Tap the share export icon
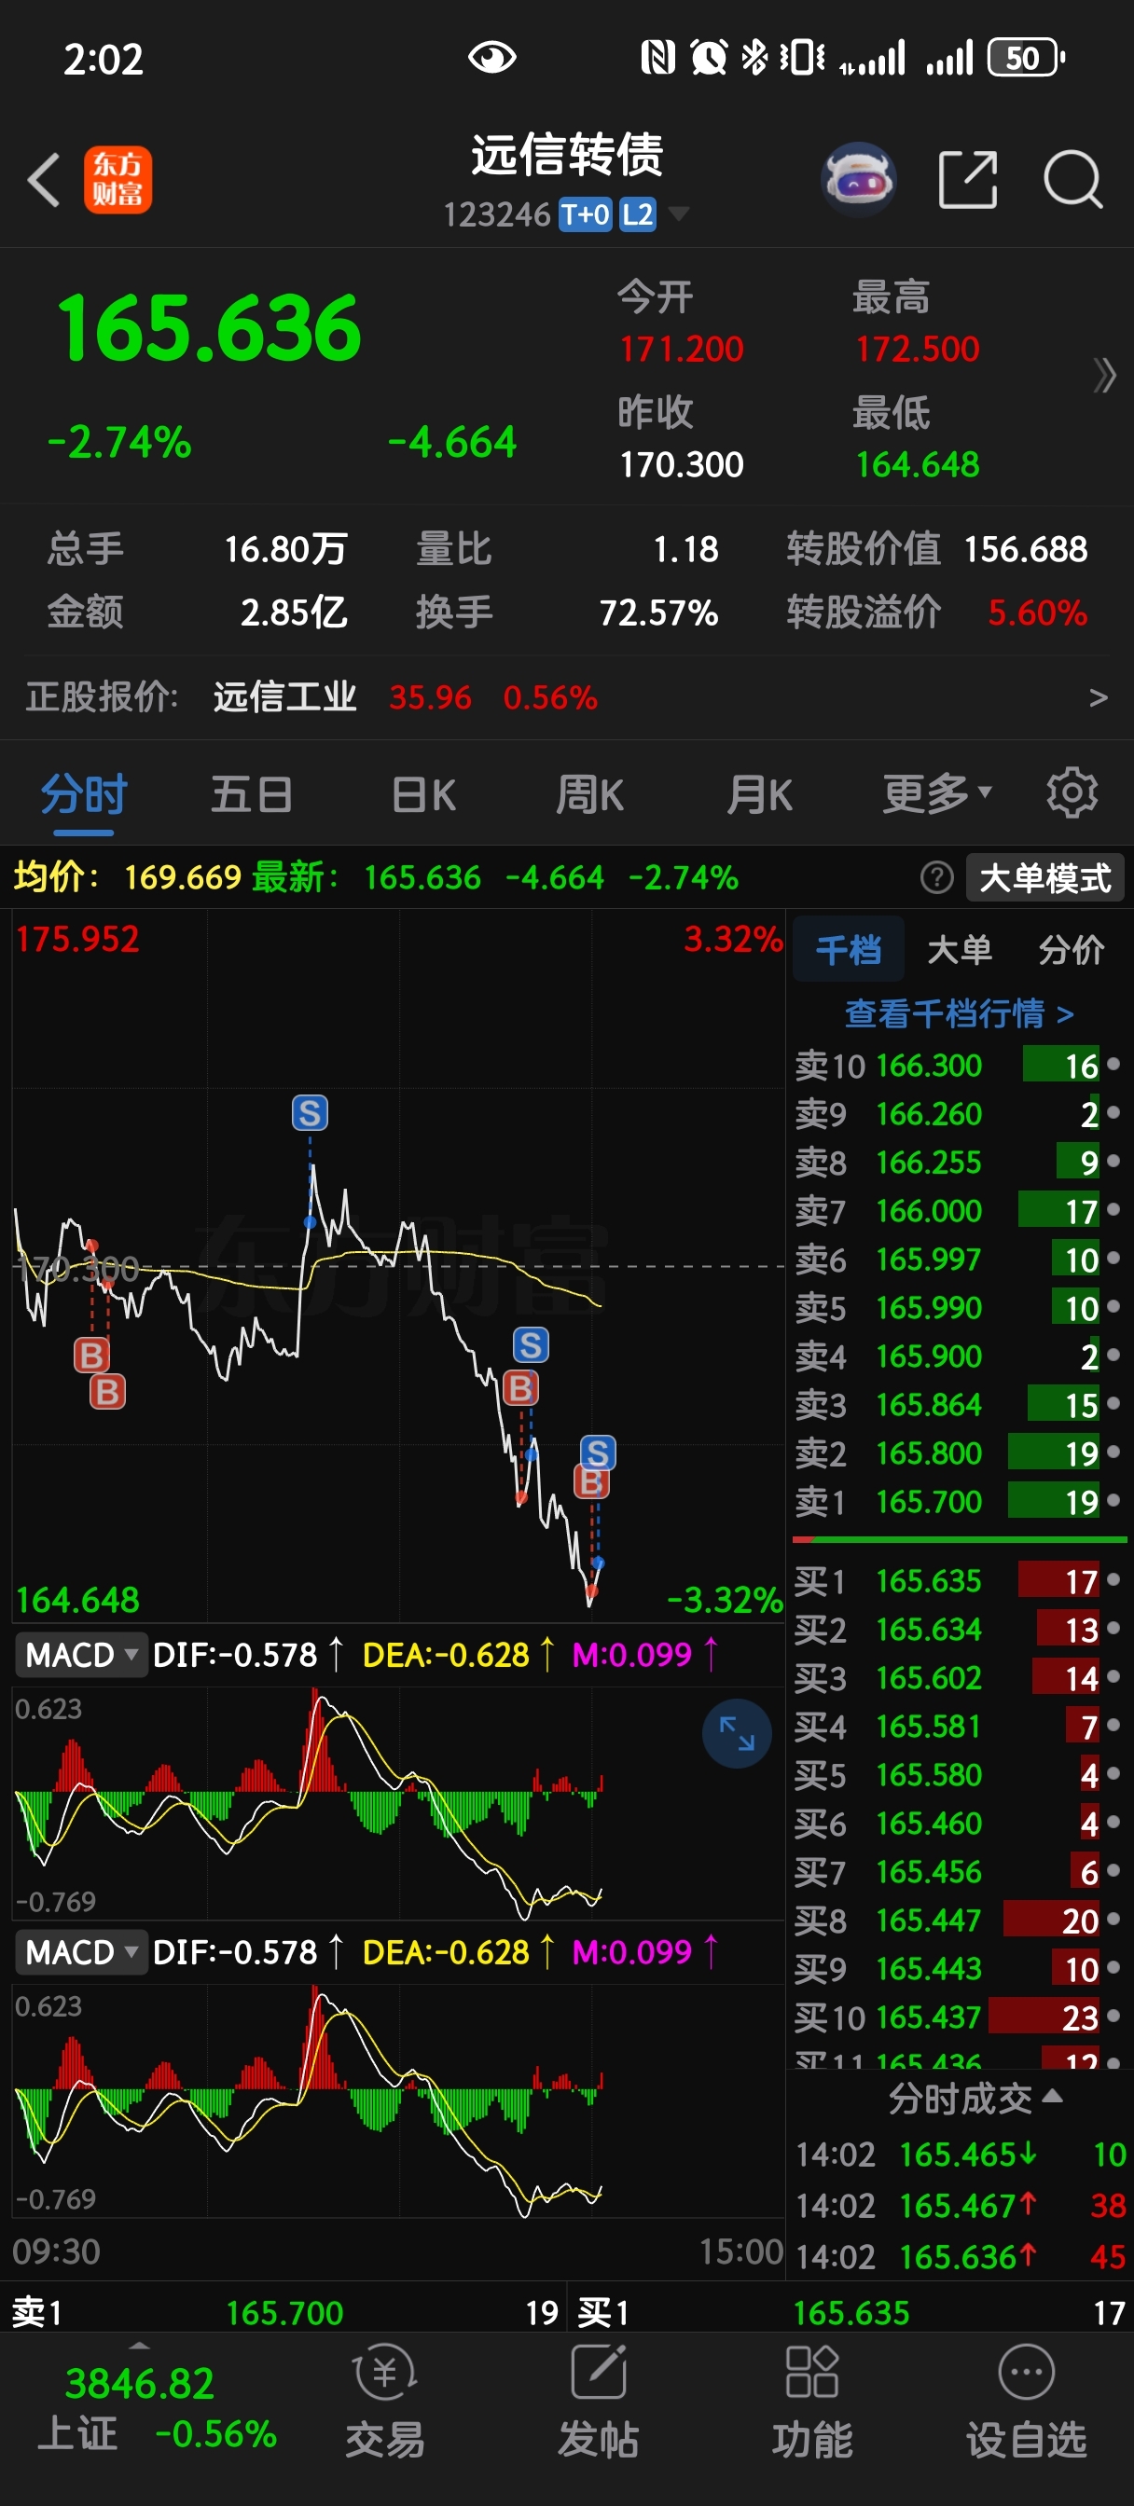 click(968, 180)
